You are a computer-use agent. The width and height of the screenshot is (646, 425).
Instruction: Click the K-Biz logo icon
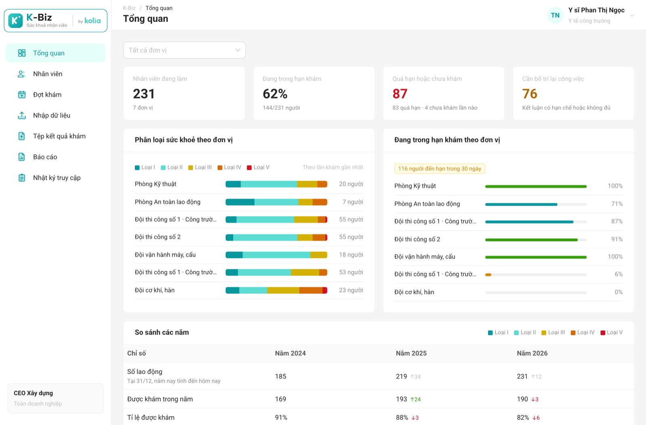point(15,21)
